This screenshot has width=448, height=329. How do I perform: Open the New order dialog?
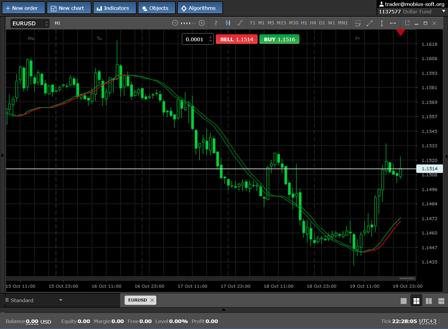click(23, 8)
